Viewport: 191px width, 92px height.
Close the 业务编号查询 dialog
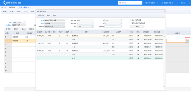[164, 11]
